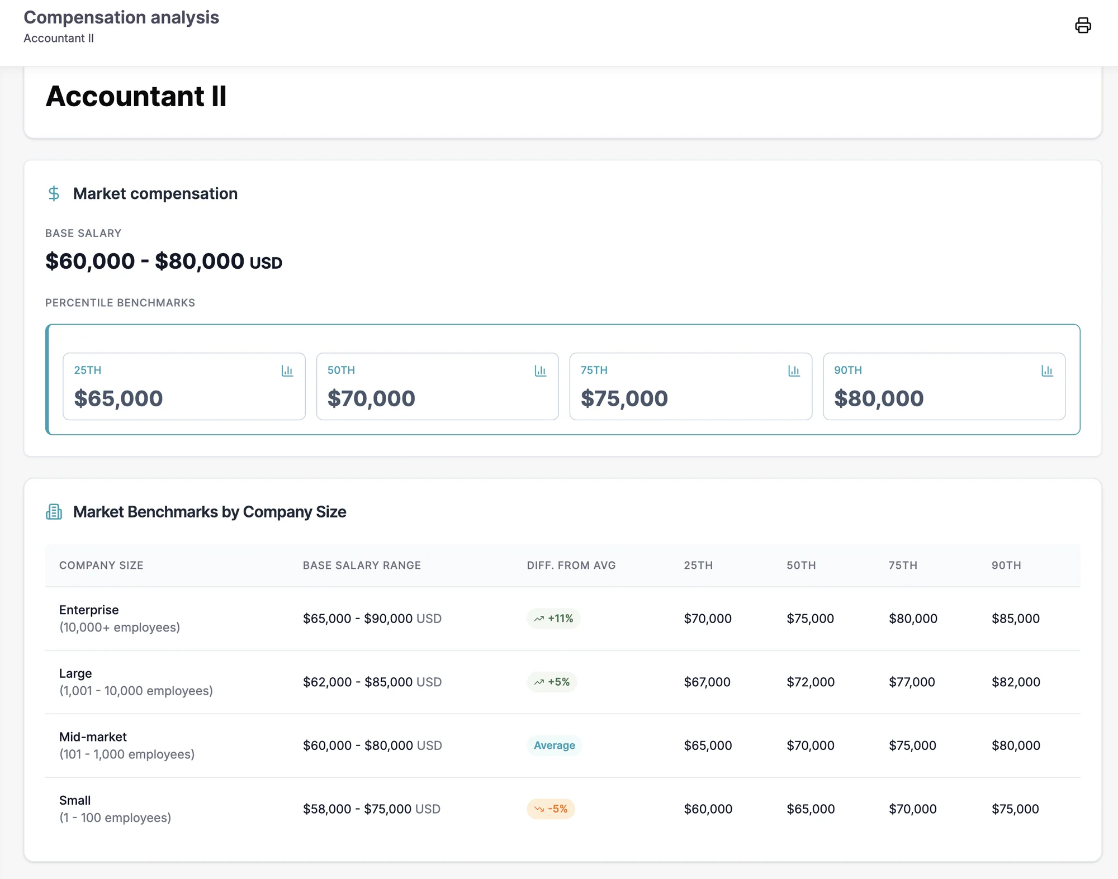
Task: Click the large Accountant II heading
Action: (136, 96)
